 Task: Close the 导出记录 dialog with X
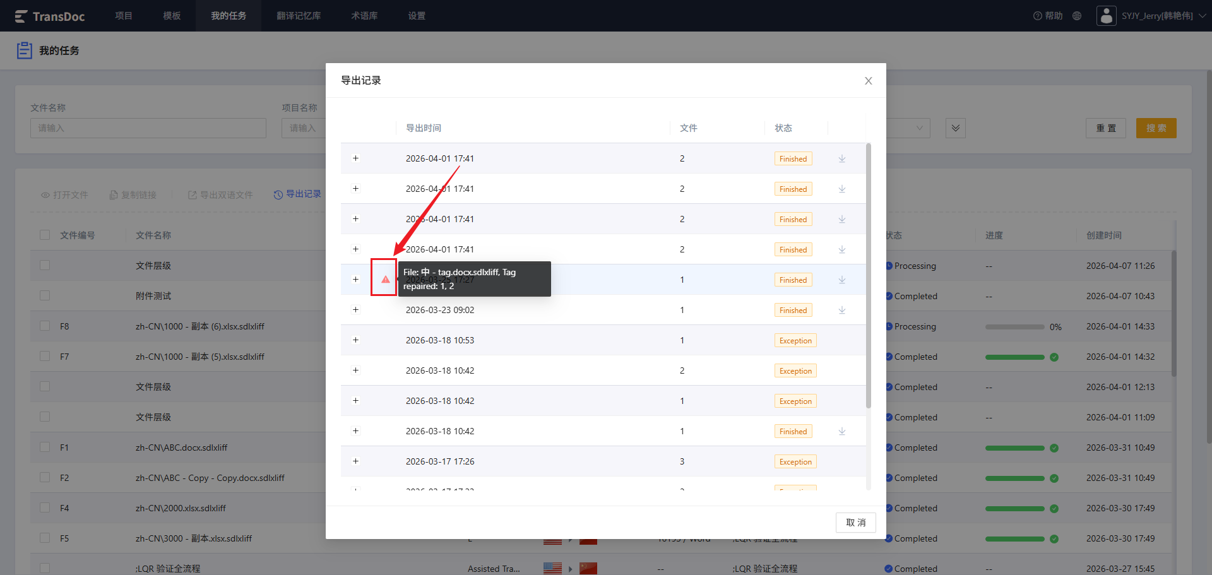tap(869, 81)
